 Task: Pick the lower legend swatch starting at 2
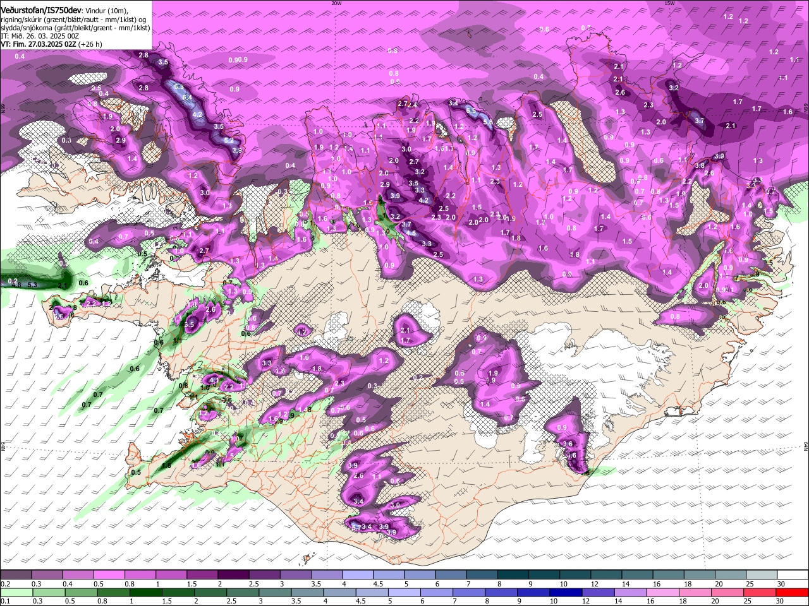click(x=210, y=592)
